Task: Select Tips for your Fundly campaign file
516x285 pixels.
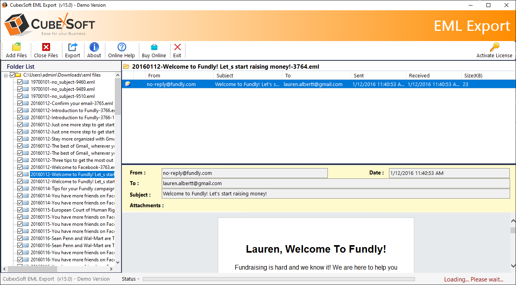Action: coord(73,189)
